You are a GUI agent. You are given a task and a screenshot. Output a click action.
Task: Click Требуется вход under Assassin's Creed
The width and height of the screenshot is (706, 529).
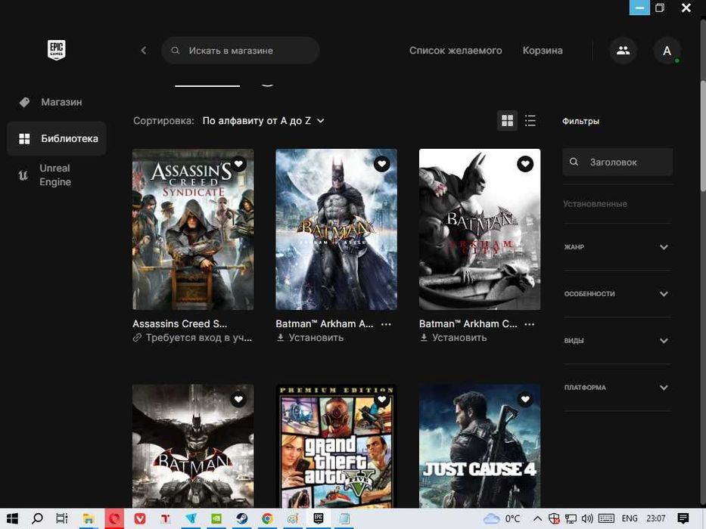[x=193, y=338]
